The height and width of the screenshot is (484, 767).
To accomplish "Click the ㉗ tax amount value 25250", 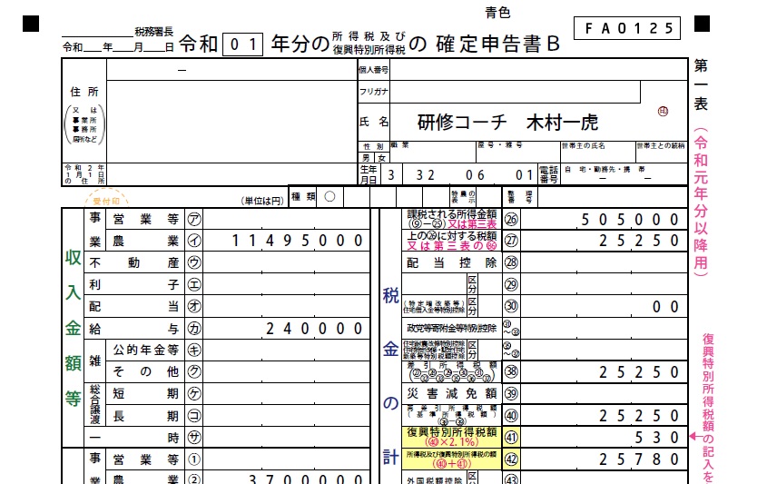I will [639, 241].
